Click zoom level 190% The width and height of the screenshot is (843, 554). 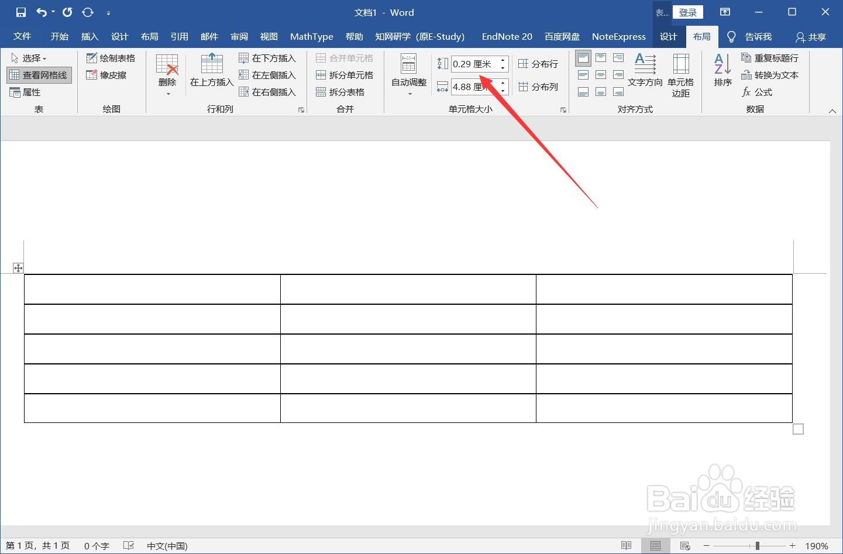[x=817, y=546]
